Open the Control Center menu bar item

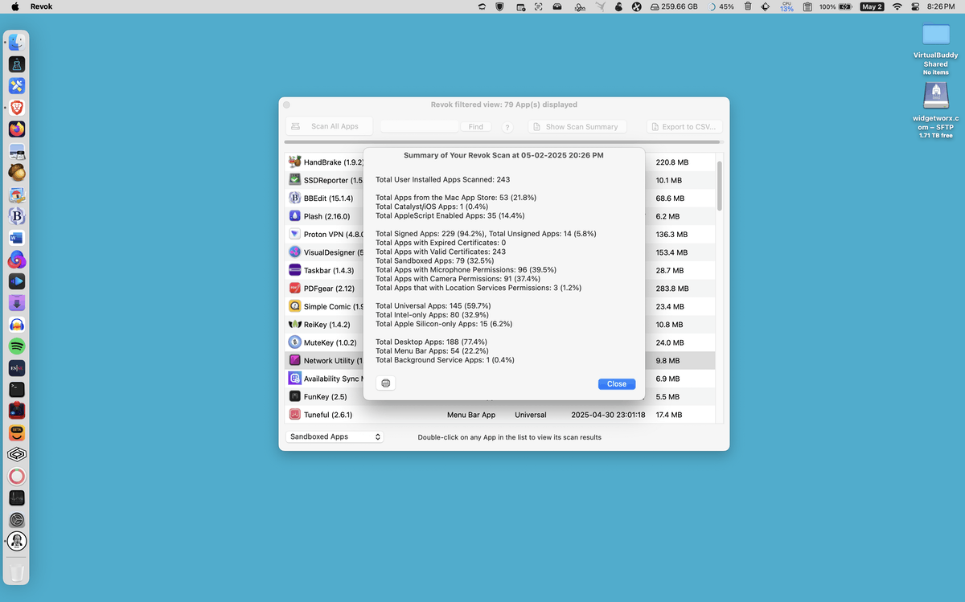click(x=916, y=6)
